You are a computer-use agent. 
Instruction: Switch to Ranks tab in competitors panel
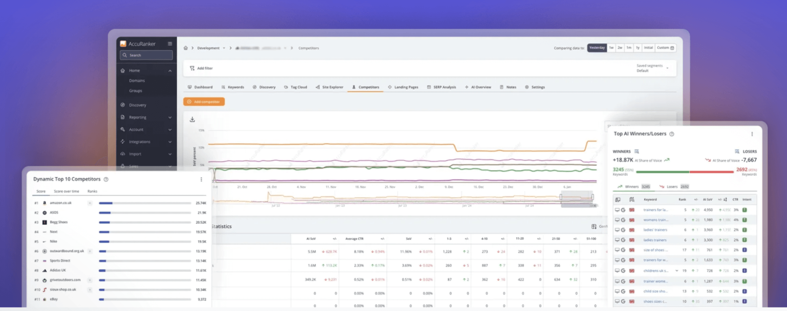(x=92, y=191)
